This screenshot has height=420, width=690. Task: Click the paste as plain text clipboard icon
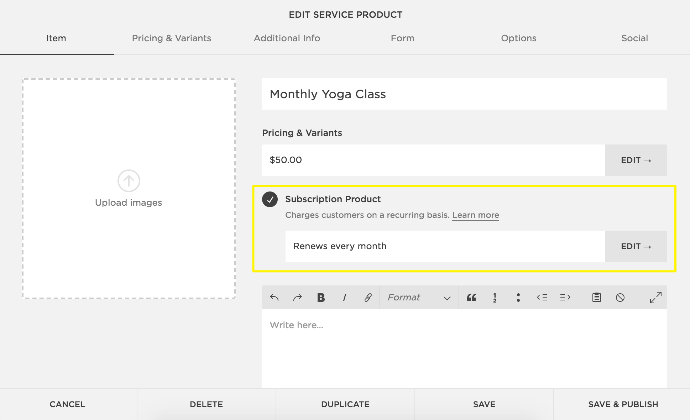pos(597,298)
